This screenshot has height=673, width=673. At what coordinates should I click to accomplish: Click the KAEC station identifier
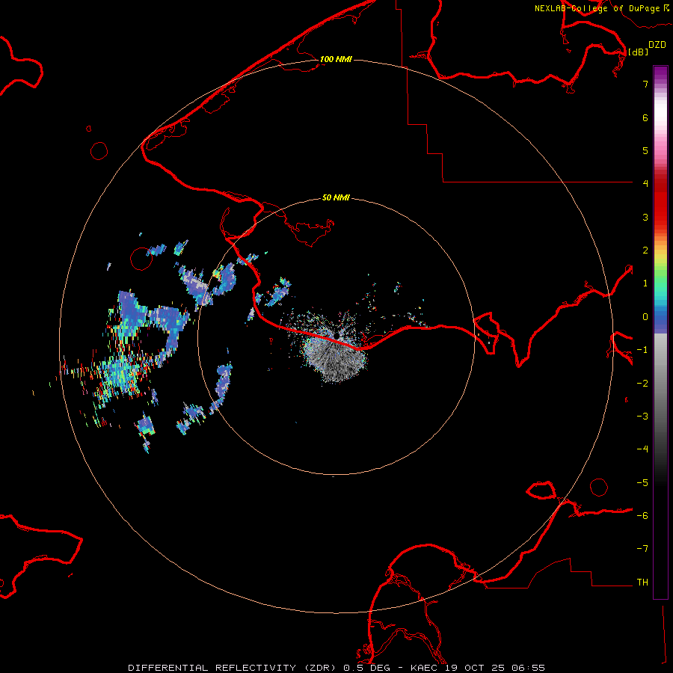tap(426, 668)
